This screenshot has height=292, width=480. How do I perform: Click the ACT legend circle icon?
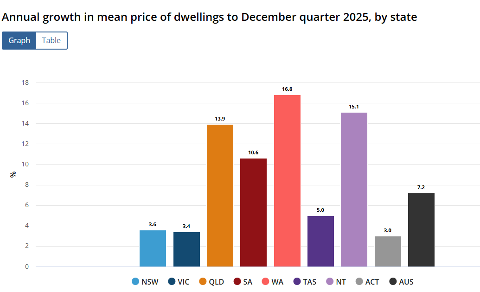(359, 281)
